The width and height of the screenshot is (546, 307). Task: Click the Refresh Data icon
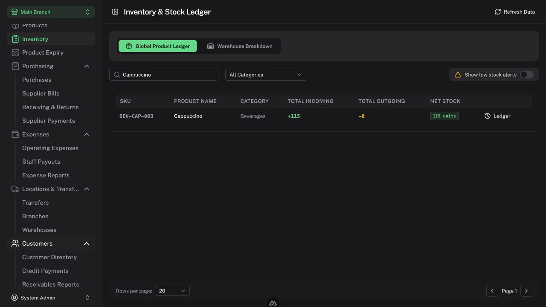(497, 12)
